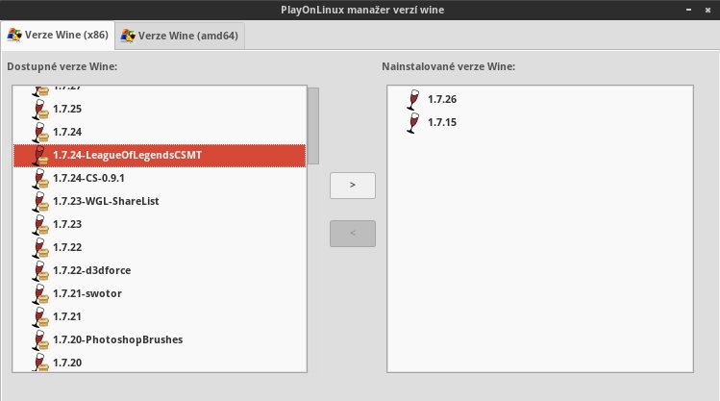Choose version 1.7.23 from available versions

pos(67,224)
